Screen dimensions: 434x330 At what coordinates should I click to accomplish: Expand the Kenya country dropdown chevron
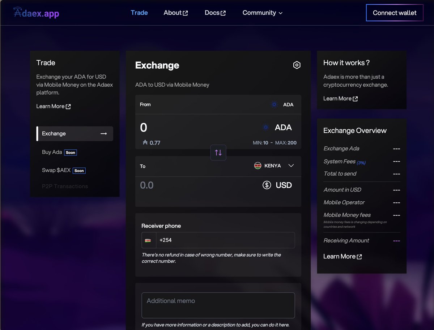coord(291,166)
